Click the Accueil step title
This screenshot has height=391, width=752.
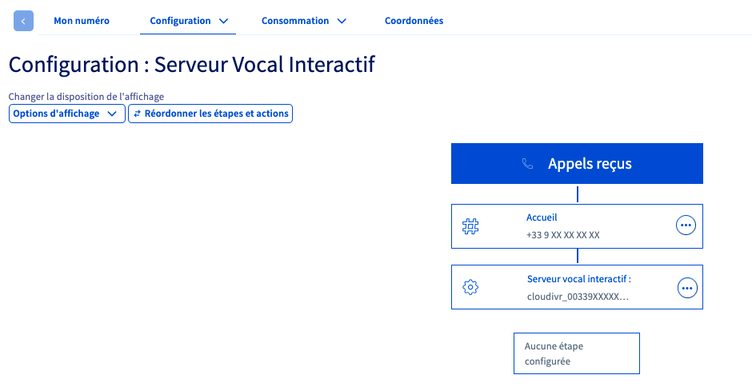click(542, 217)
